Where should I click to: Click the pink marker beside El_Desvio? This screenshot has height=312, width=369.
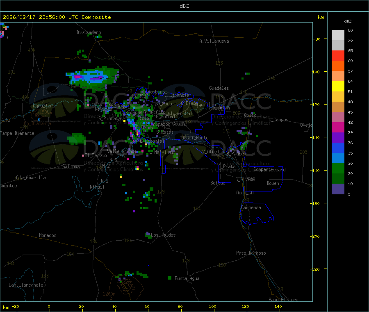click(83, 155)
